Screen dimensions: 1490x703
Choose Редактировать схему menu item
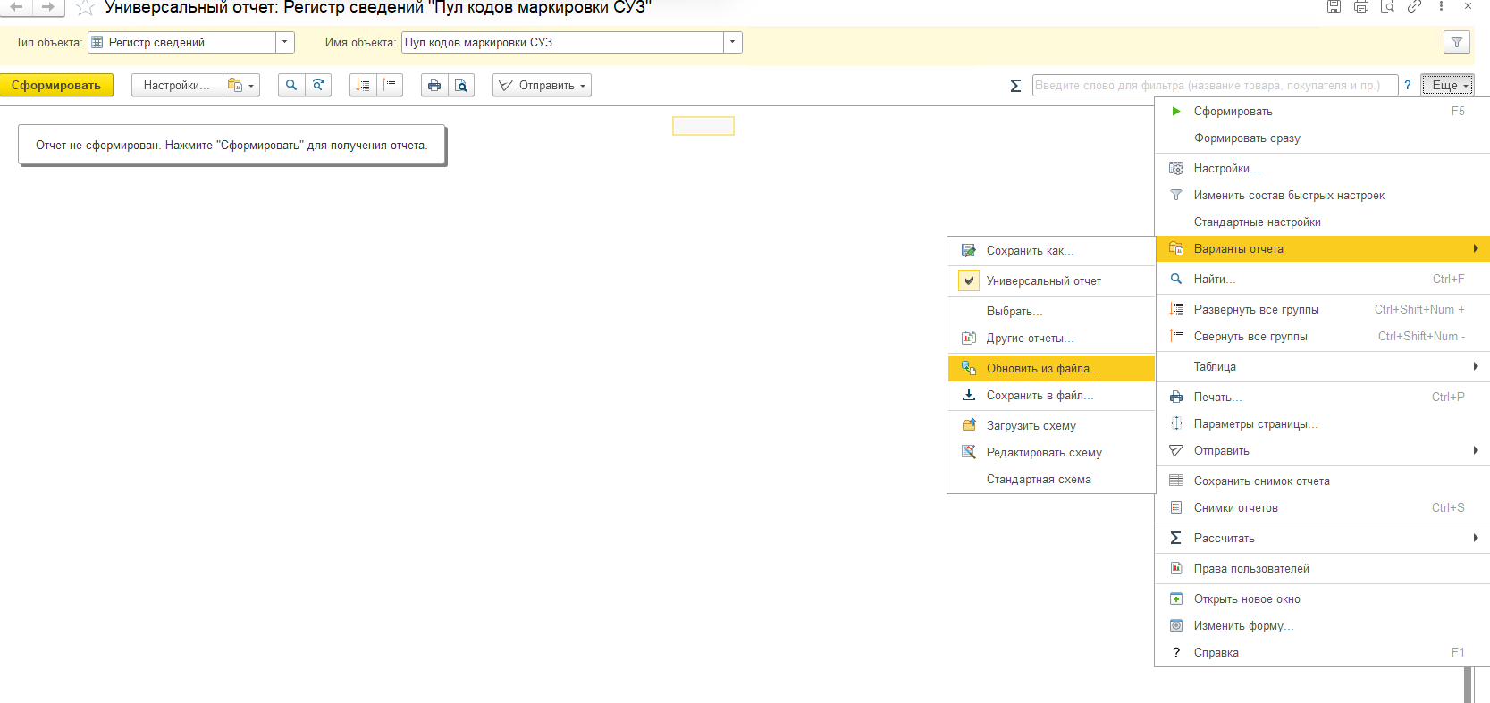pyautogui.click(x=1051, y=452)
